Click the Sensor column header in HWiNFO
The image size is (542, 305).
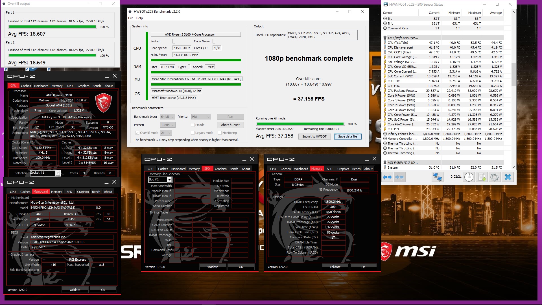(400, 13)
